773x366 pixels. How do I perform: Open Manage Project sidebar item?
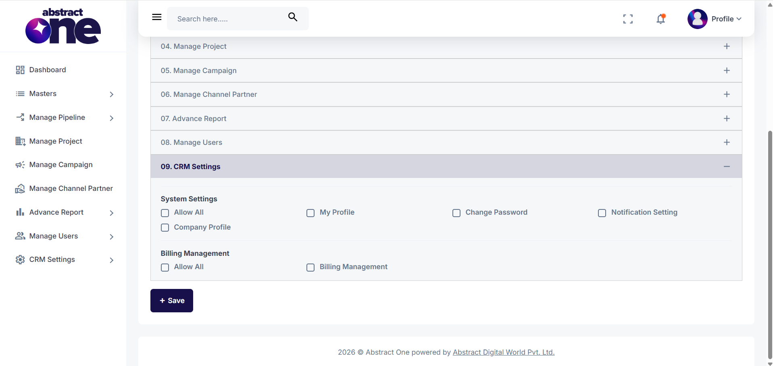(x=56, y=141)
